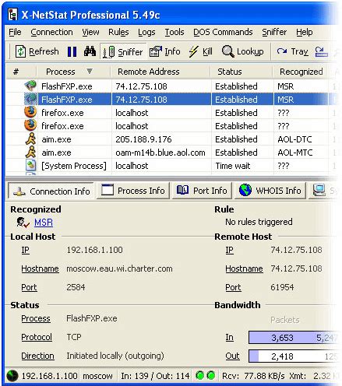The image size is (342, 386).
Task: Switch to the Port Info tab
Action: [x=202, y=191]
